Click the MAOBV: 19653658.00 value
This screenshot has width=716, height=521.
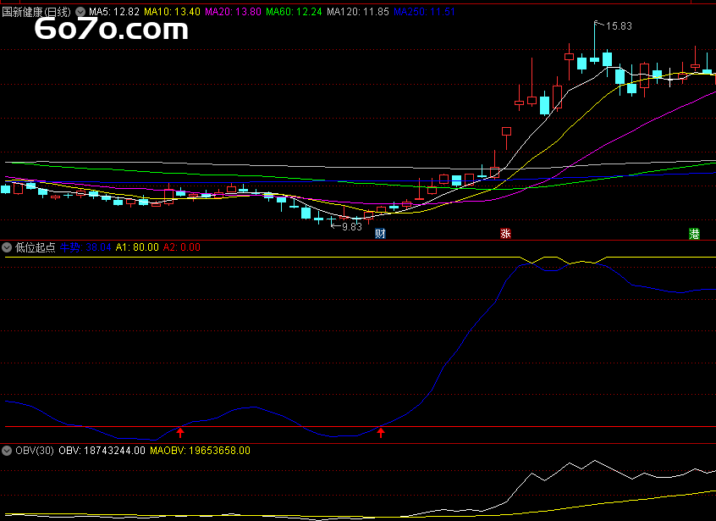[x=200, y=451]
